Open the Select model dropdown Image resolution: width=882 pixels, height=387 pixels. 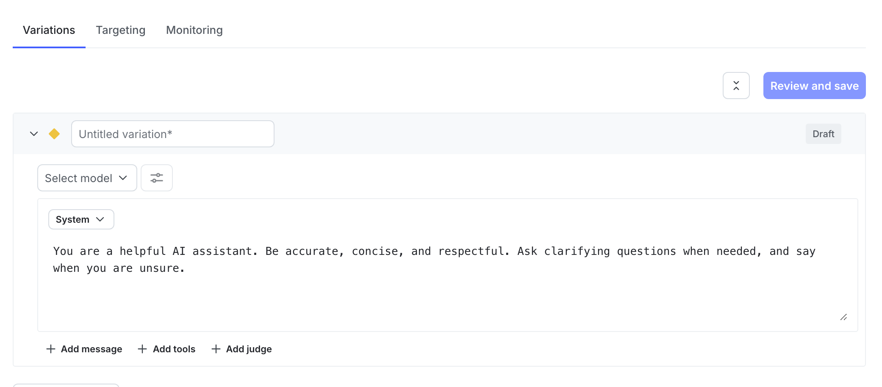(86, 178)
